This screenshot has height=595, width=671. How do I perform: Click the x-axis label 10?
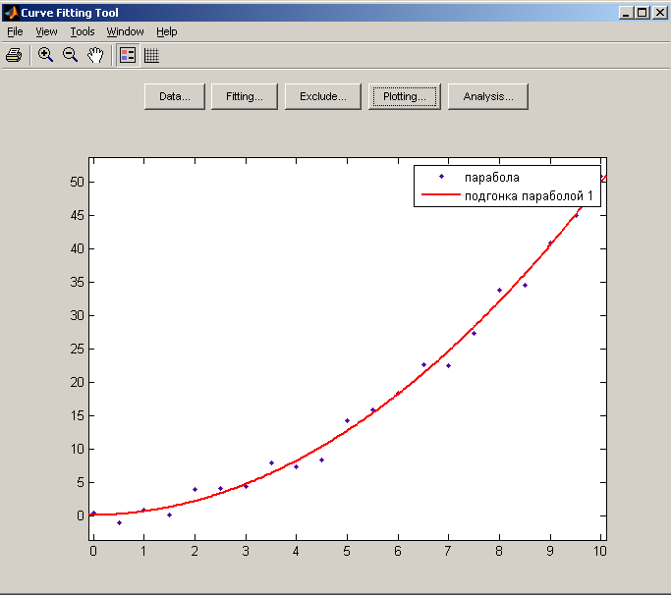[x=600, y=551]
